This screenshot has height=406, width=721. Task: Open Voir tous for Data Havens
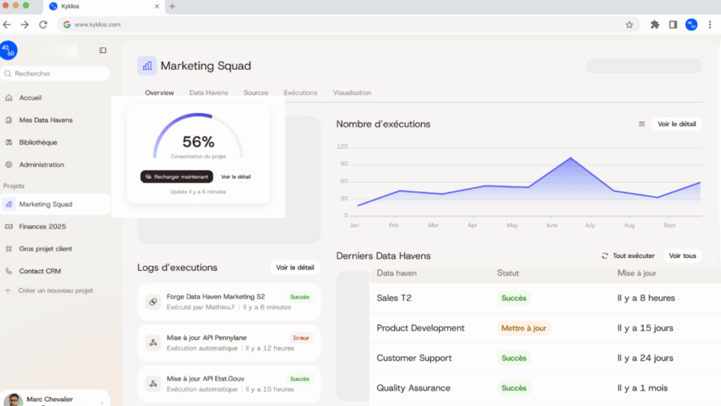click(682, 256)
